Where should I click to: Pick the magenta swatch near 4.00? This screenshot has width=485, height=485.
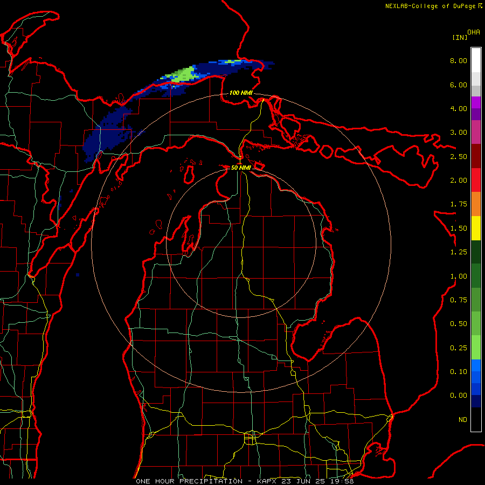[x=476, y=102]
